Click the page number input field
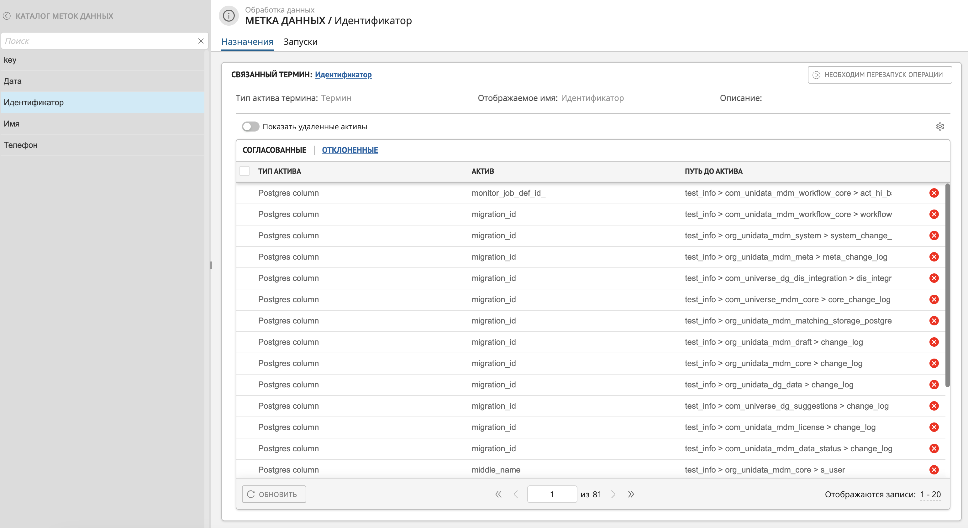This screenshot has width=968, height=528. click(x=552, y=494)
